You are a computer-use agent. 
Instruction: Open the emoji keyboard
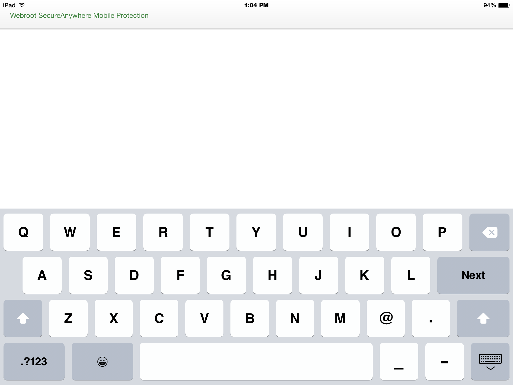pyautogui.click(x=102, y=361)
